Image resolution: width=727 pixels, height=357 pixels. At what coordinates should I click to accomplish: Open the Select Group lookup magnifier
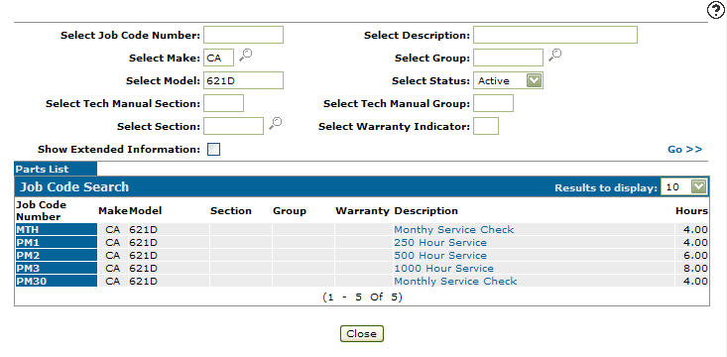(x=555, y=56)
